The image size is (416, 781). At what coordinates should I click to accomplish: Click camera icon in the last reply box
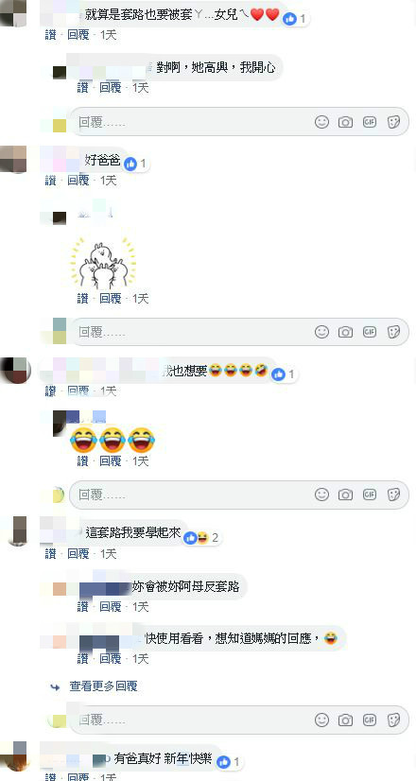345,720
